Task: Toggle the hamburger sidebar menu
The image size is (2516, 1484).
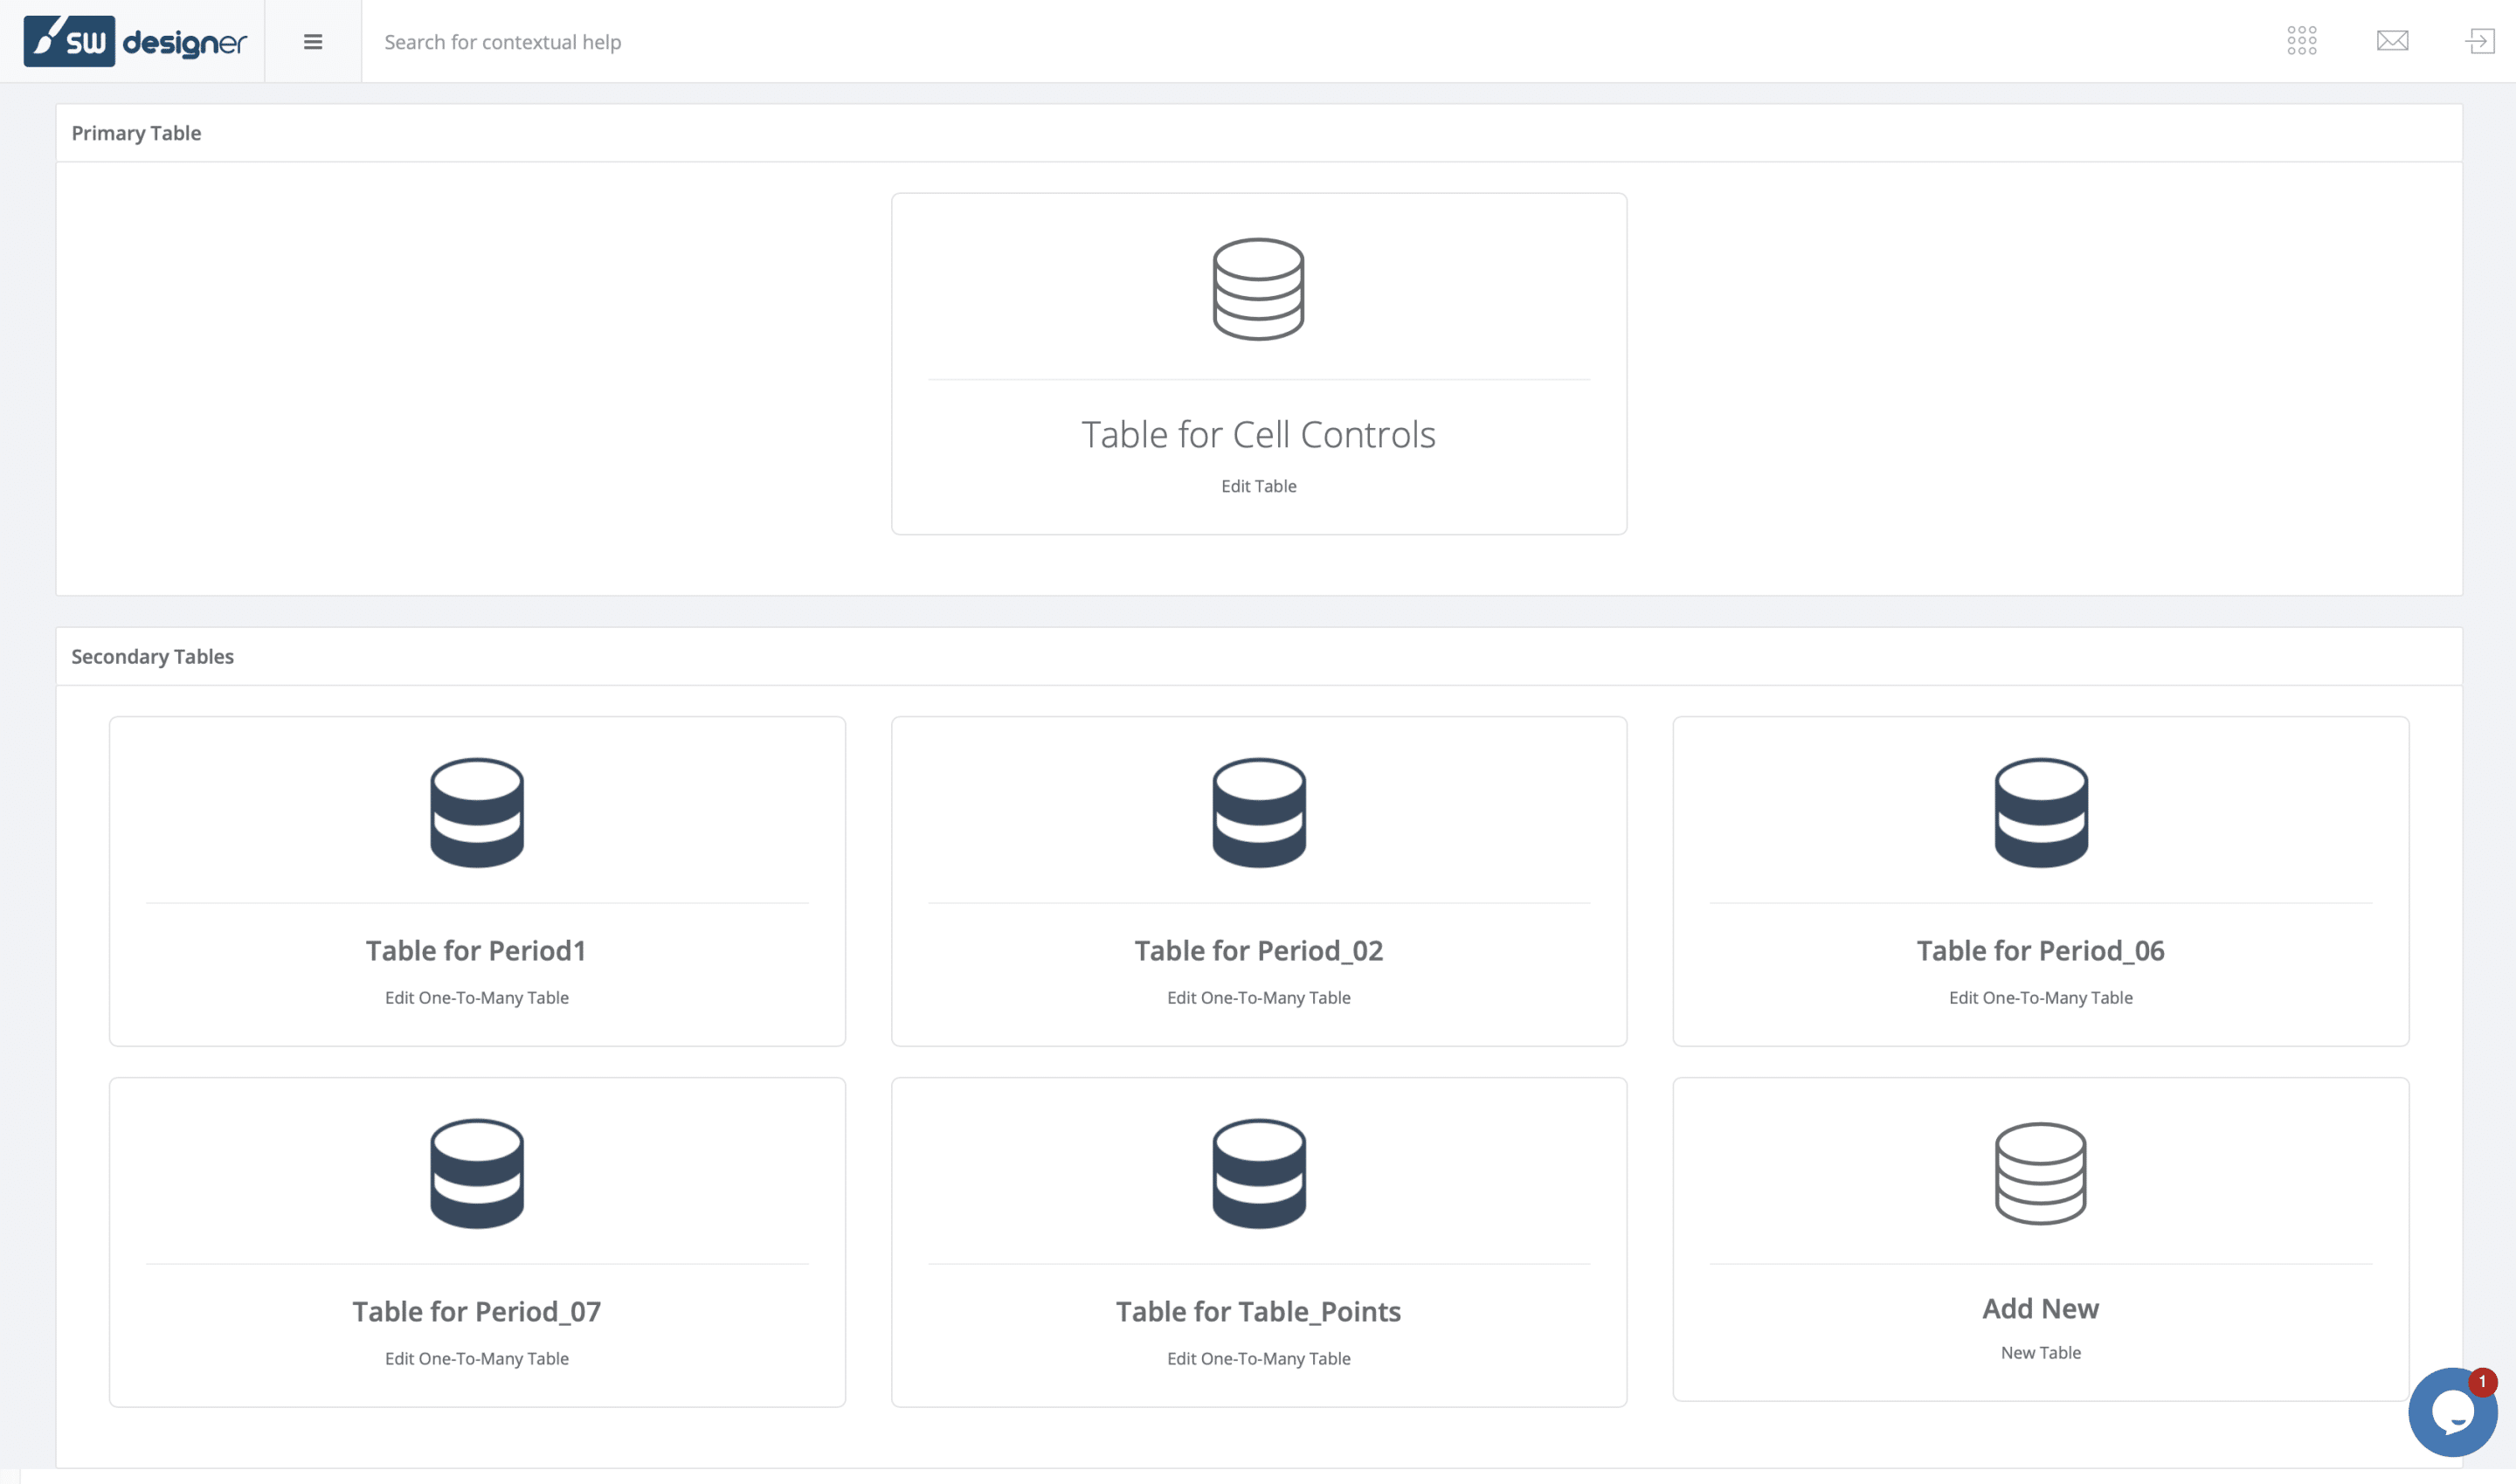Action: pos(313,42)
